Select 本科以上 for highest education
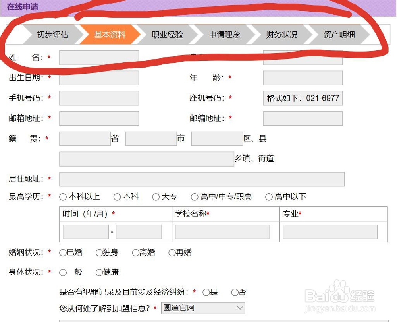The height and width of the screenshot is (322, 397). point(62,197)
